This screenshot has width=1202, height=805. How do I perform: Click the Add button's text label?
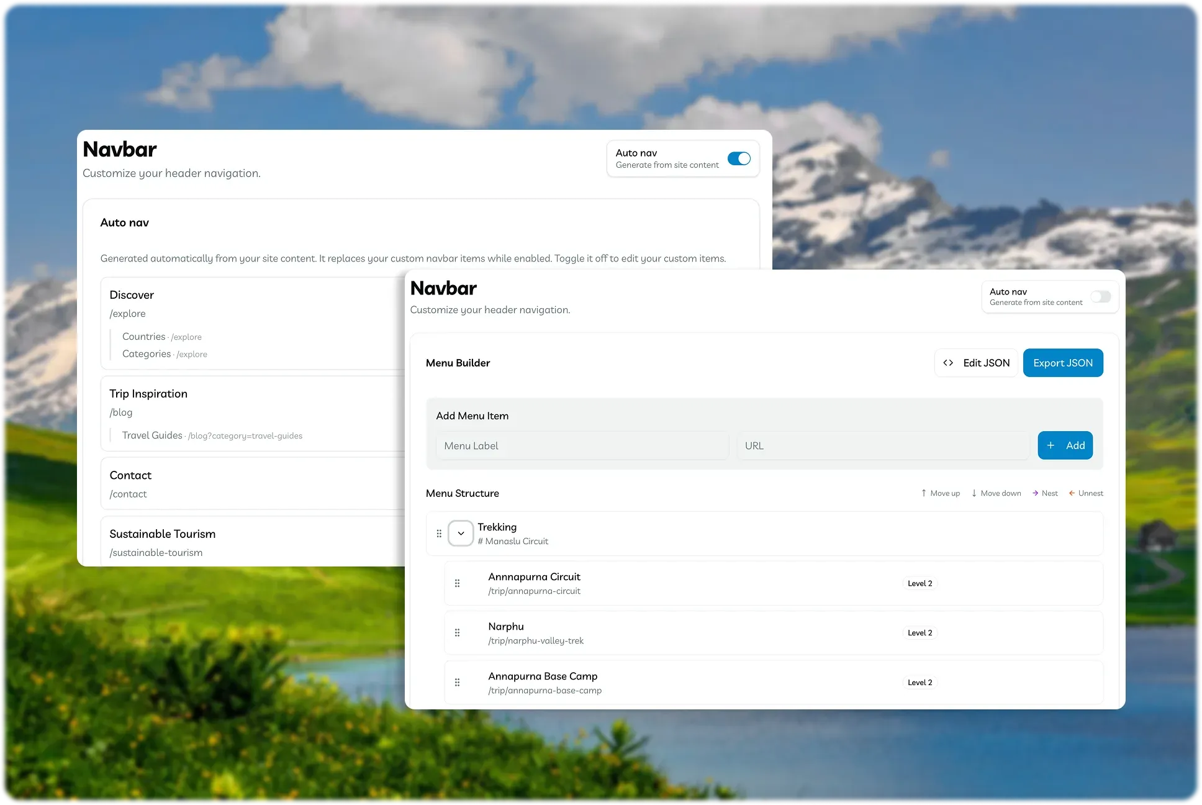click(1075, 445)
